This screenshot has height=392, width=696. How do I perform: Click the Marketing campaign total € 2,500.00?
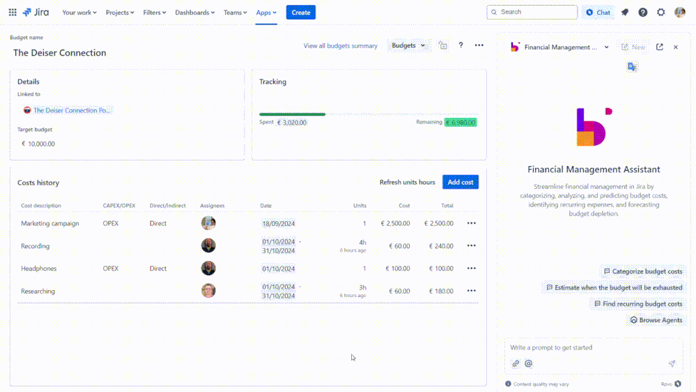click(438, 224)
